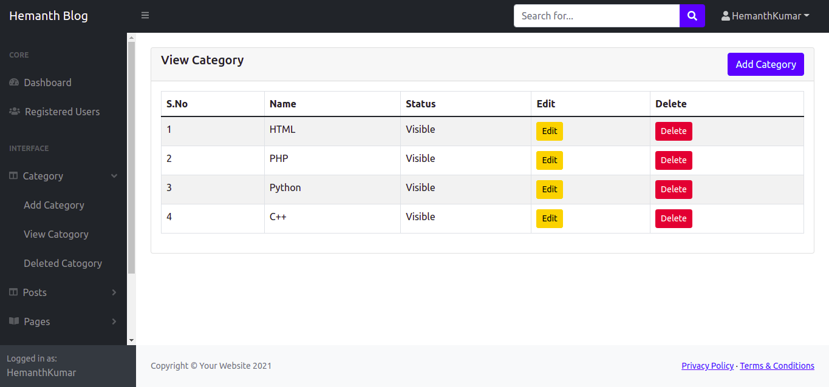Toggle the sidebar with hamburger icon
The height and width of the screenshot is (387, 829).
click(x=145, y=16)
